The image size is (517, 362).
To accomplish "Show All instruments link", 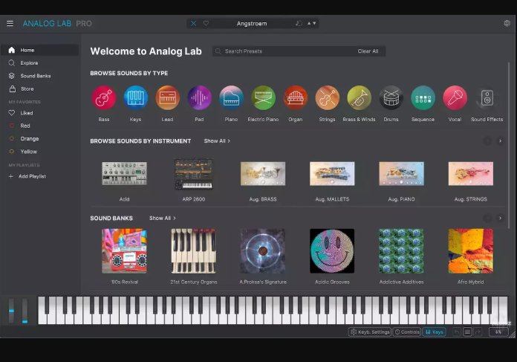I will pyautogui.click(x=217, y=141).
